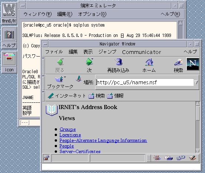Open the Search (検索) flashlight icon
205x173 pixels.
178,62
